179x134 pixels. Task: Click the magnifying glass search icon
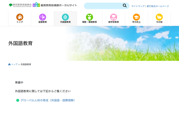pyautogui.click(x=125, y=6)
